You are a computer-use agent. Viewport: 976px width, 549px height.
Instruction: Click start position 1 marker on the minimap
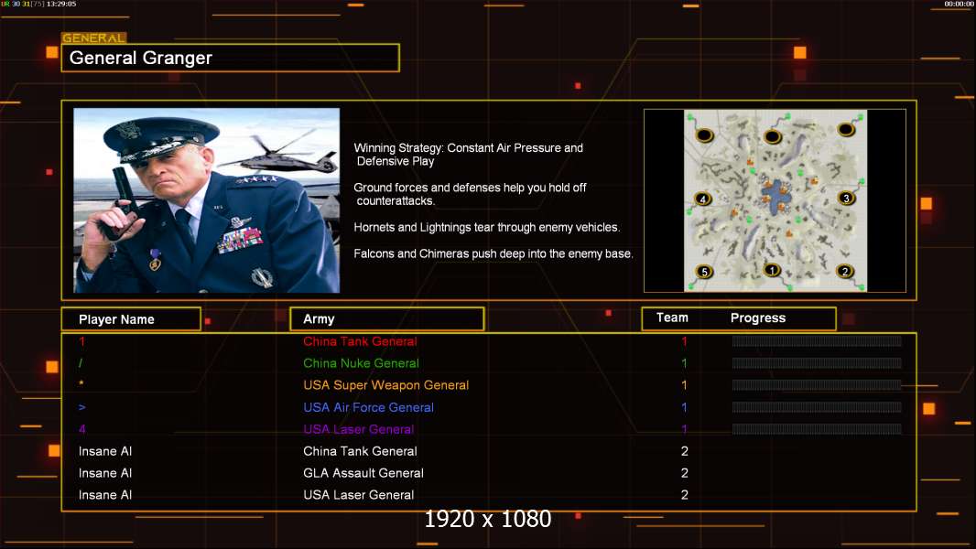[x=771, y=270]
